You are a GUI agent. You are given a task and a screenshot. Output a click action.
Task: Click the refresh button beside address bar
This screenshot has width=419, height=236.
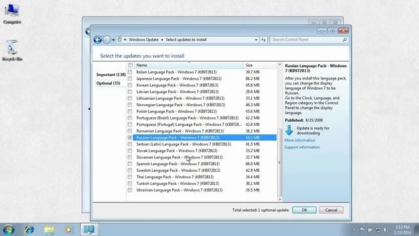click(263, 40)
